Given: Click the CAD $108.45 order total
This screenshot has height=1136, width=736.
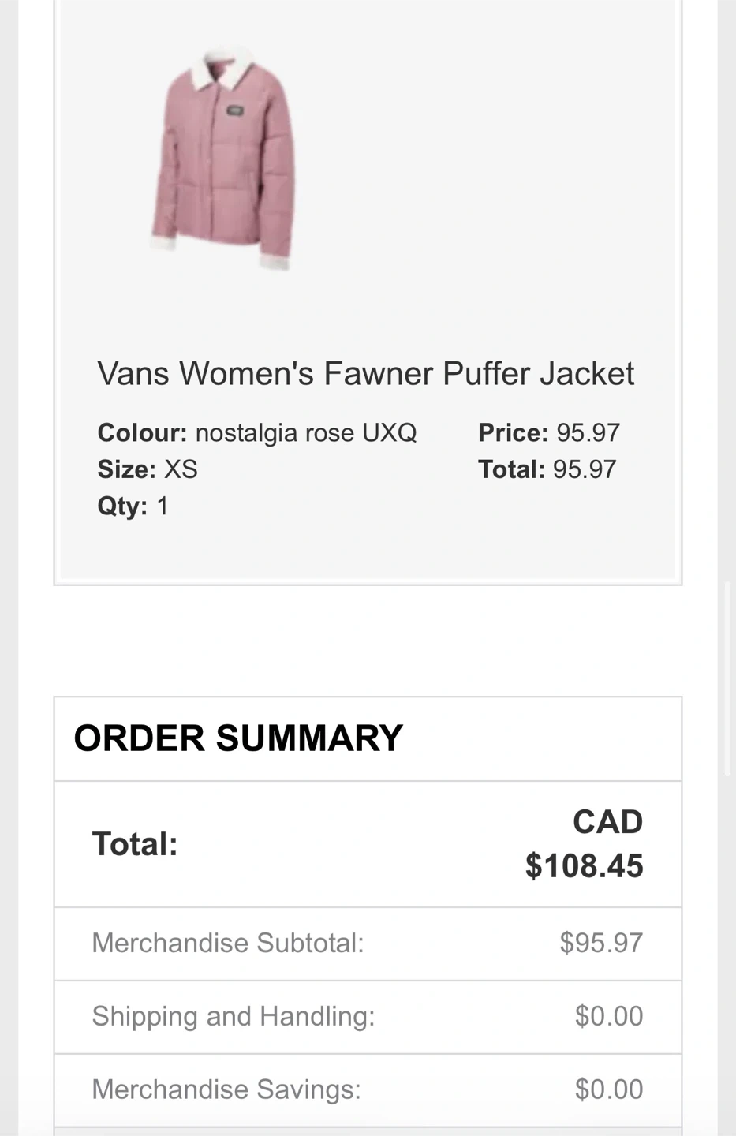Looking at the screenshot, I should (585, 844).
